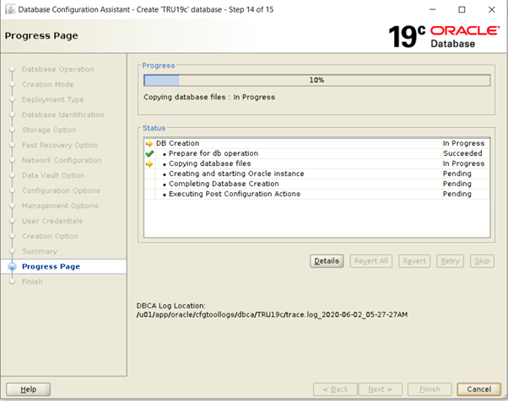Go to the Deployment Type step
This screenshot has width=508, height=401.
click(x=52, y=99)
